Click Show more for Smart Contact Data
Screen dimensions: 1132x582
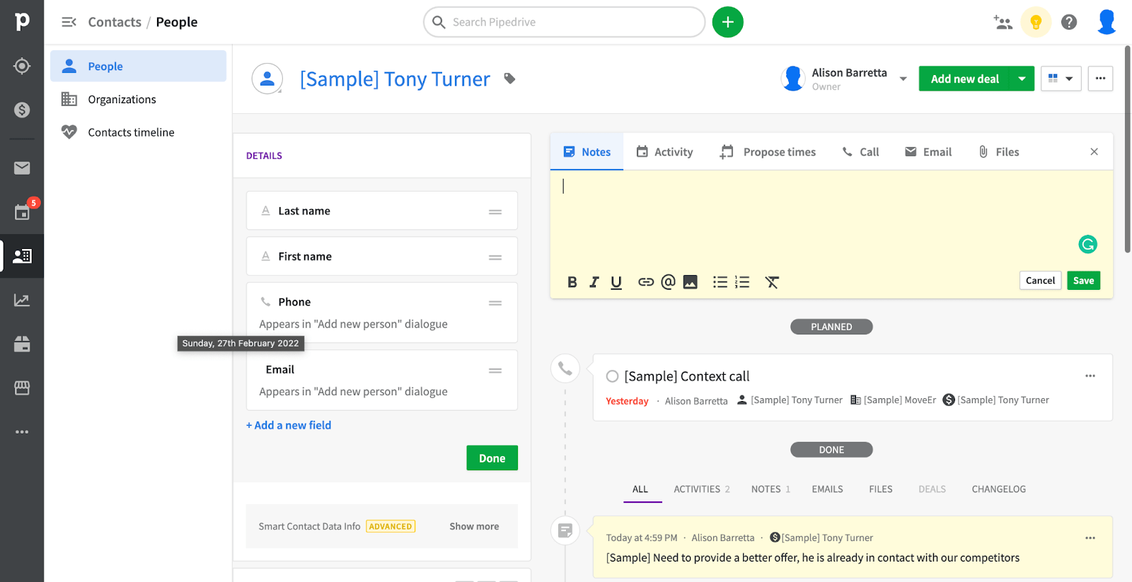pos(474,526)
